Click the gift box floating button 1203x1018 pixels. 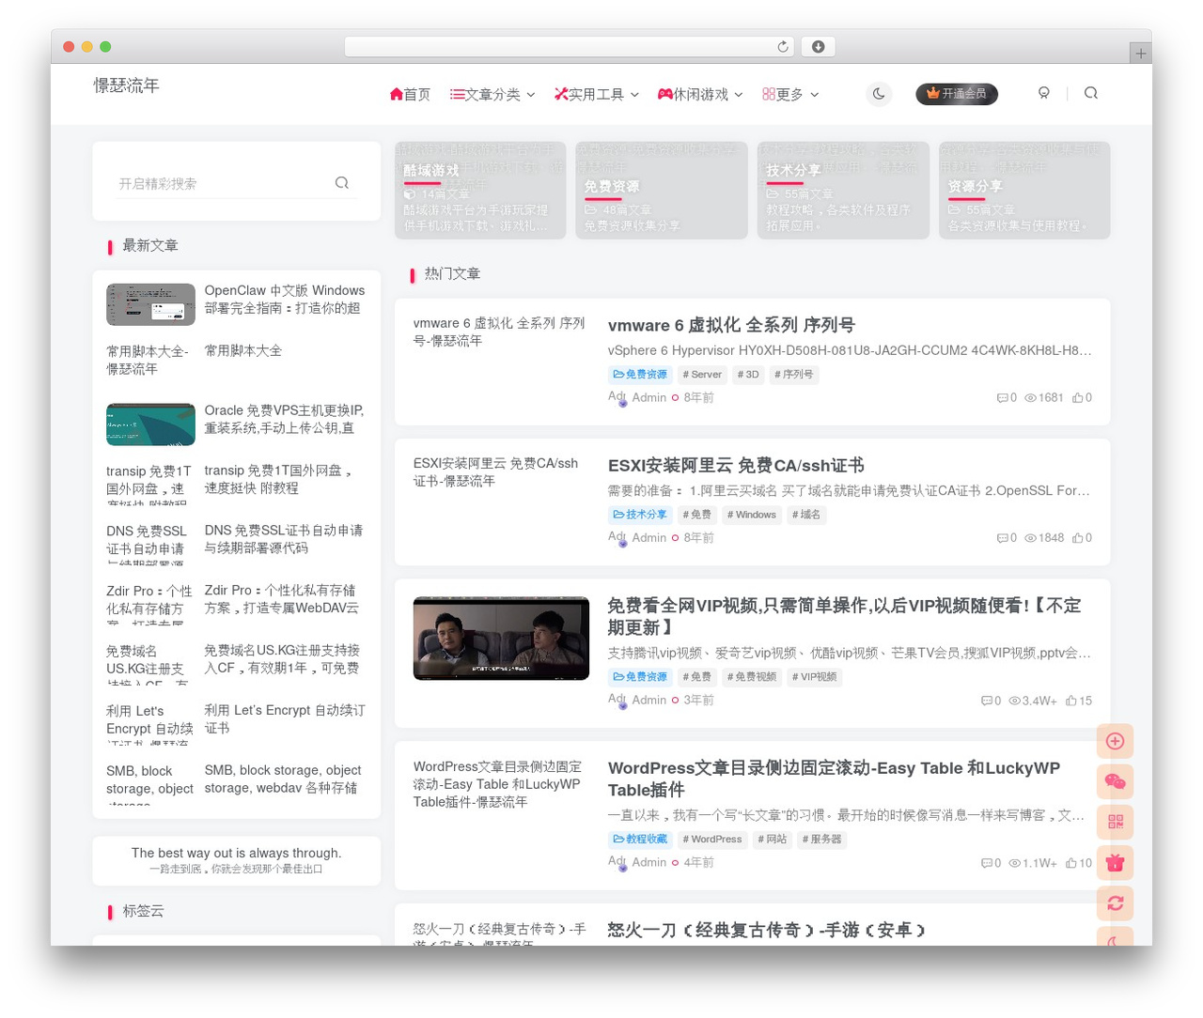pyautogui.click(x=1116, y=862)
